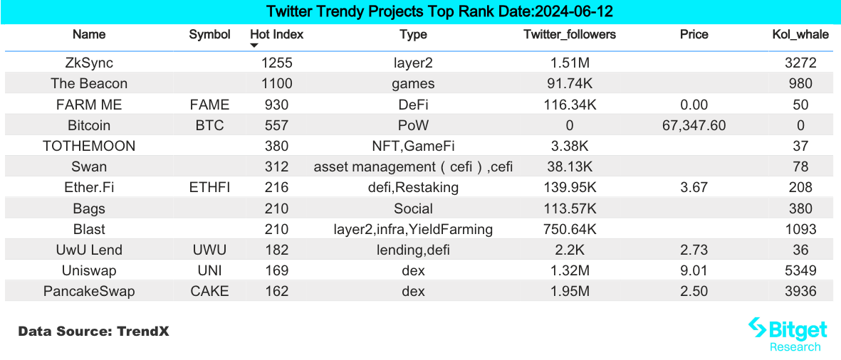Select the ZkSync row name

(89, 63)
